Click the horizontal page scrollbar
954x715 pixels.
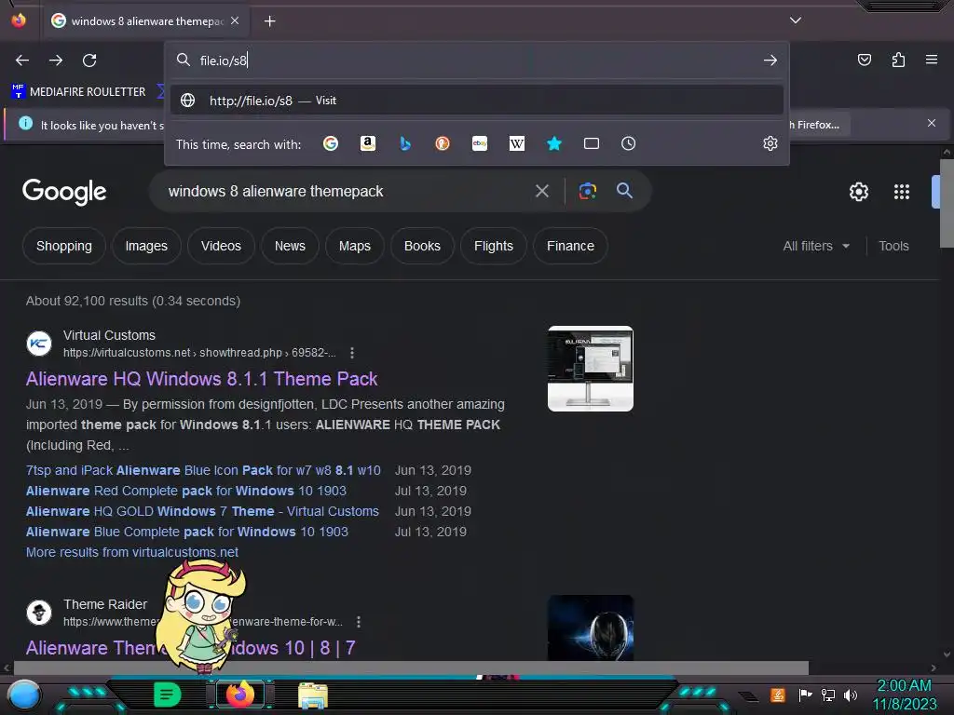[x=411, y=668]
